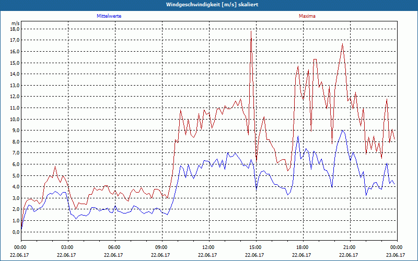Image resolution: width=418 pixels, height=261 pixels.
Task: Click the 14,0 y-axis value
Action: click(15, 74)
